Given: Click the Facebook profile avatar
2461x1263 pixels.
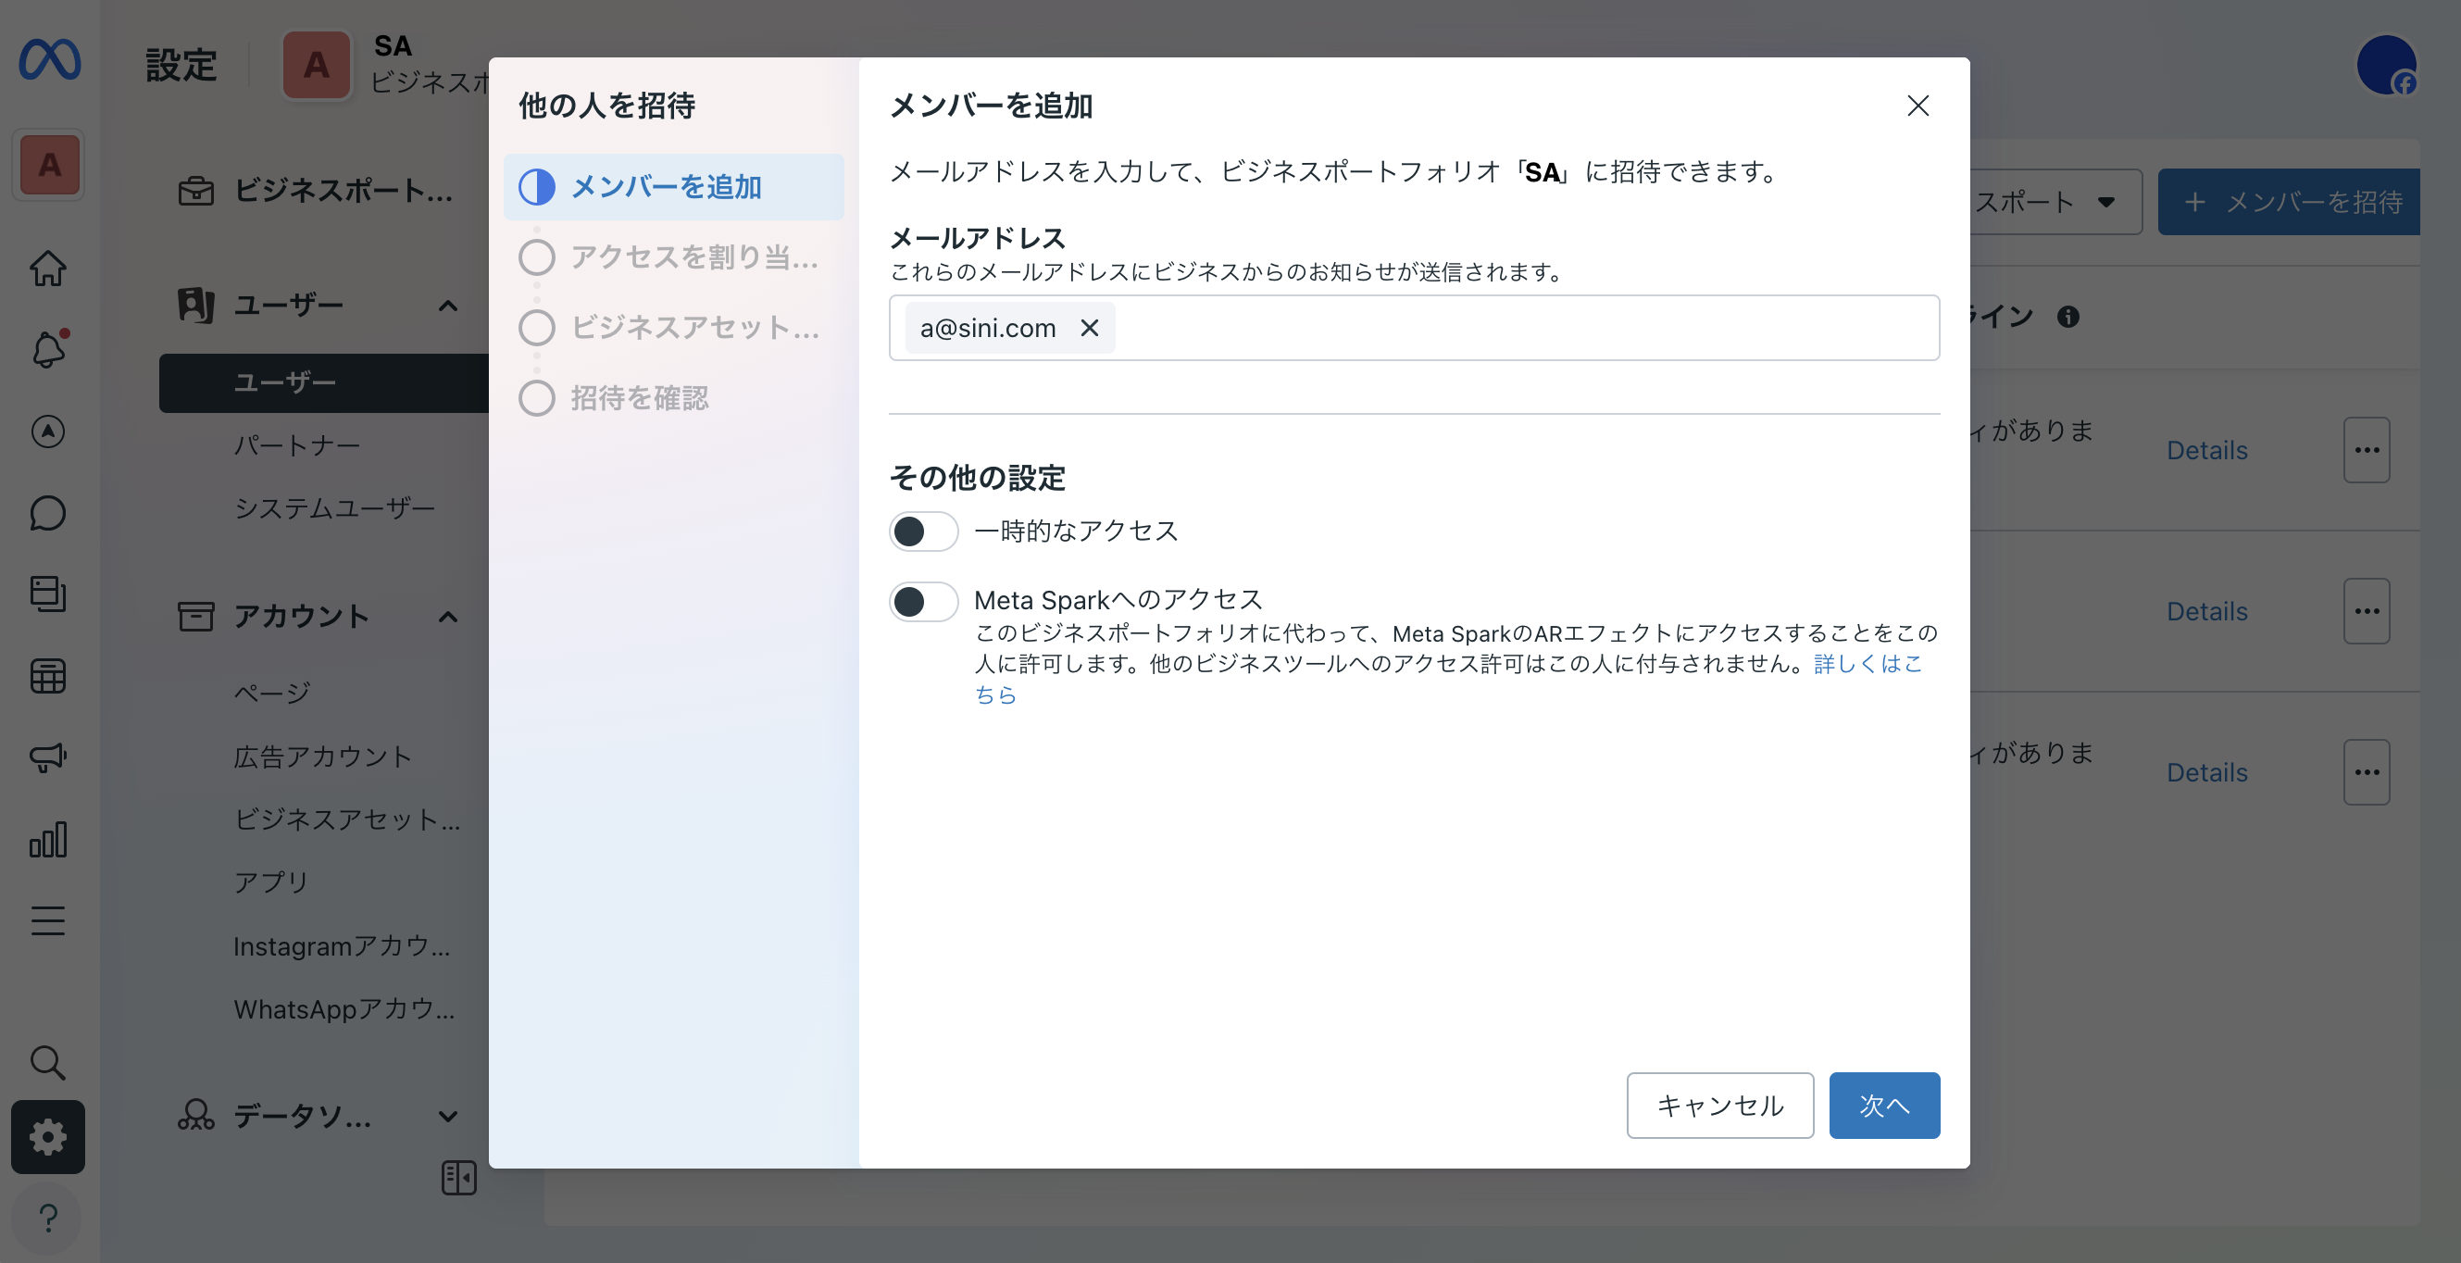Looking at the screenshot, I should (x=2387, y=65).
